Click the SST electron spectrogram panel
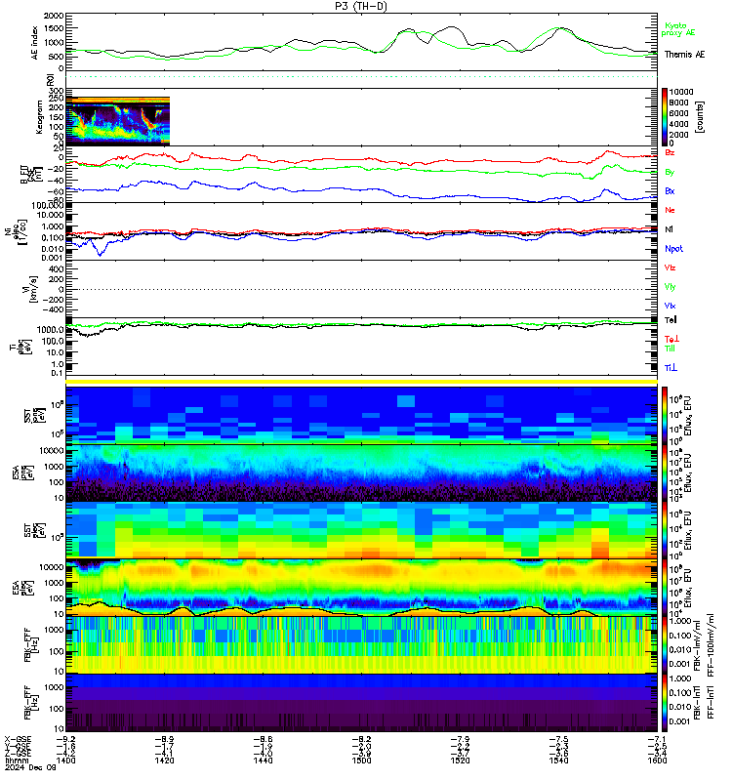 pyautogui.click(x=361, y=530)
